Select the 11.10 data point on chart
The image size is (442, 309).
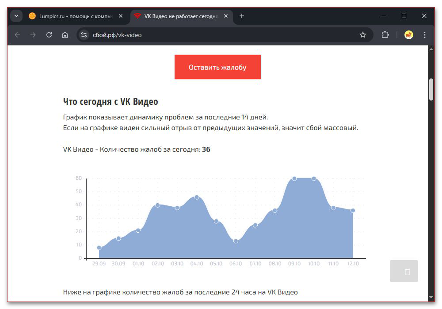[x=333, y=208]
